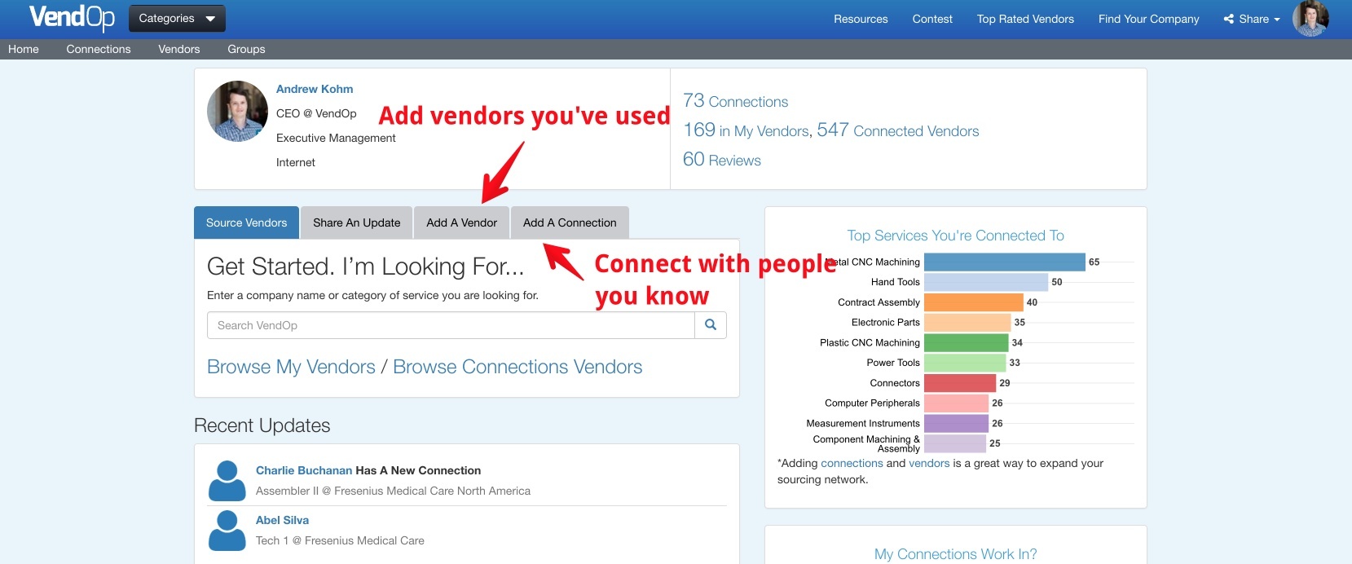
Task: Open the vendors link in footnote
Action: click(929, 463)
